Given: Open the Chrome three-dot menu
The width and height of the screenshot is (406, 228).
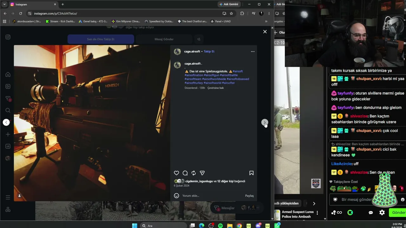Looking at the screenshot, I should (269, 13).
